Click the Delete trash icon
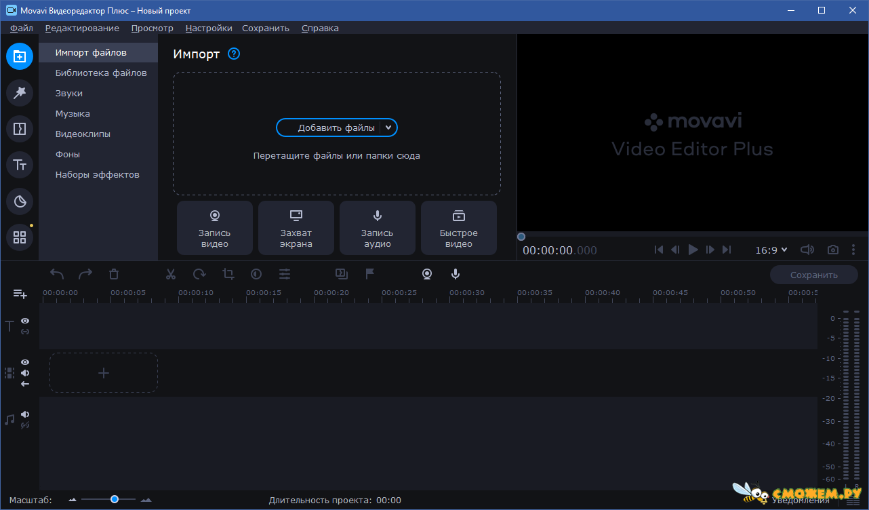 click(114, 274)
